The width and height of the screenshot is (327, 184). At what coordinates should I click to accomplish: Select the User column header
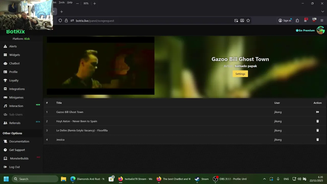coord(277,103)
